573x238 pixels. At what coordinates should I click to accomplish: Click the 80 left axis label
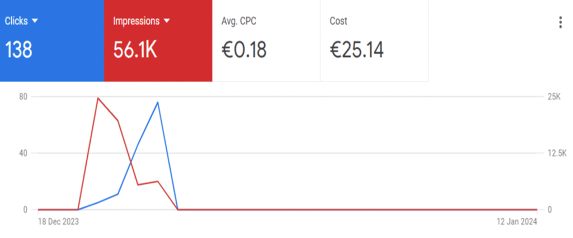click(x=23, y=96)
